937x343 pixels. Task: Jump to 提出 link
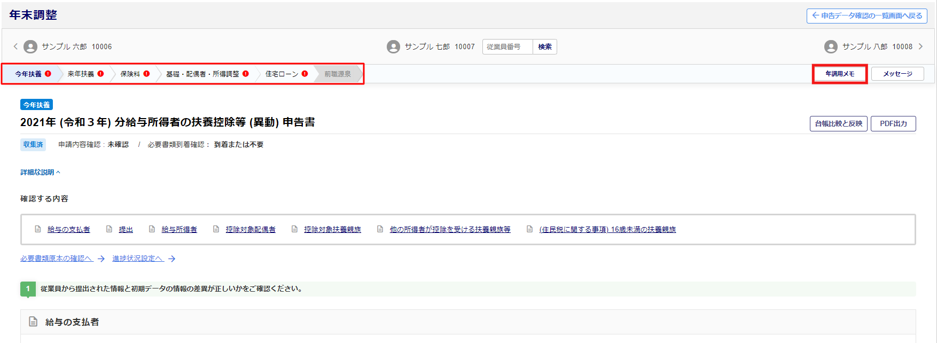pos(126,229)
